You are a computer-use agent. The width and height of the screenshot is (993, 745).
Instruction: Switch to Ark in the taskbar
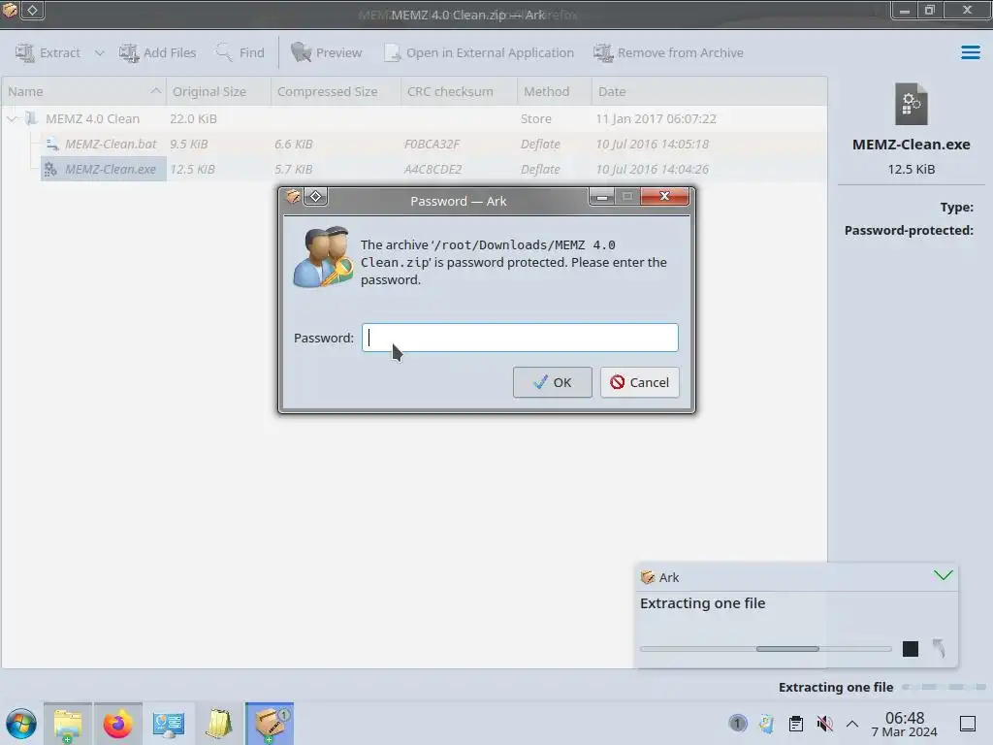(270, 724)
